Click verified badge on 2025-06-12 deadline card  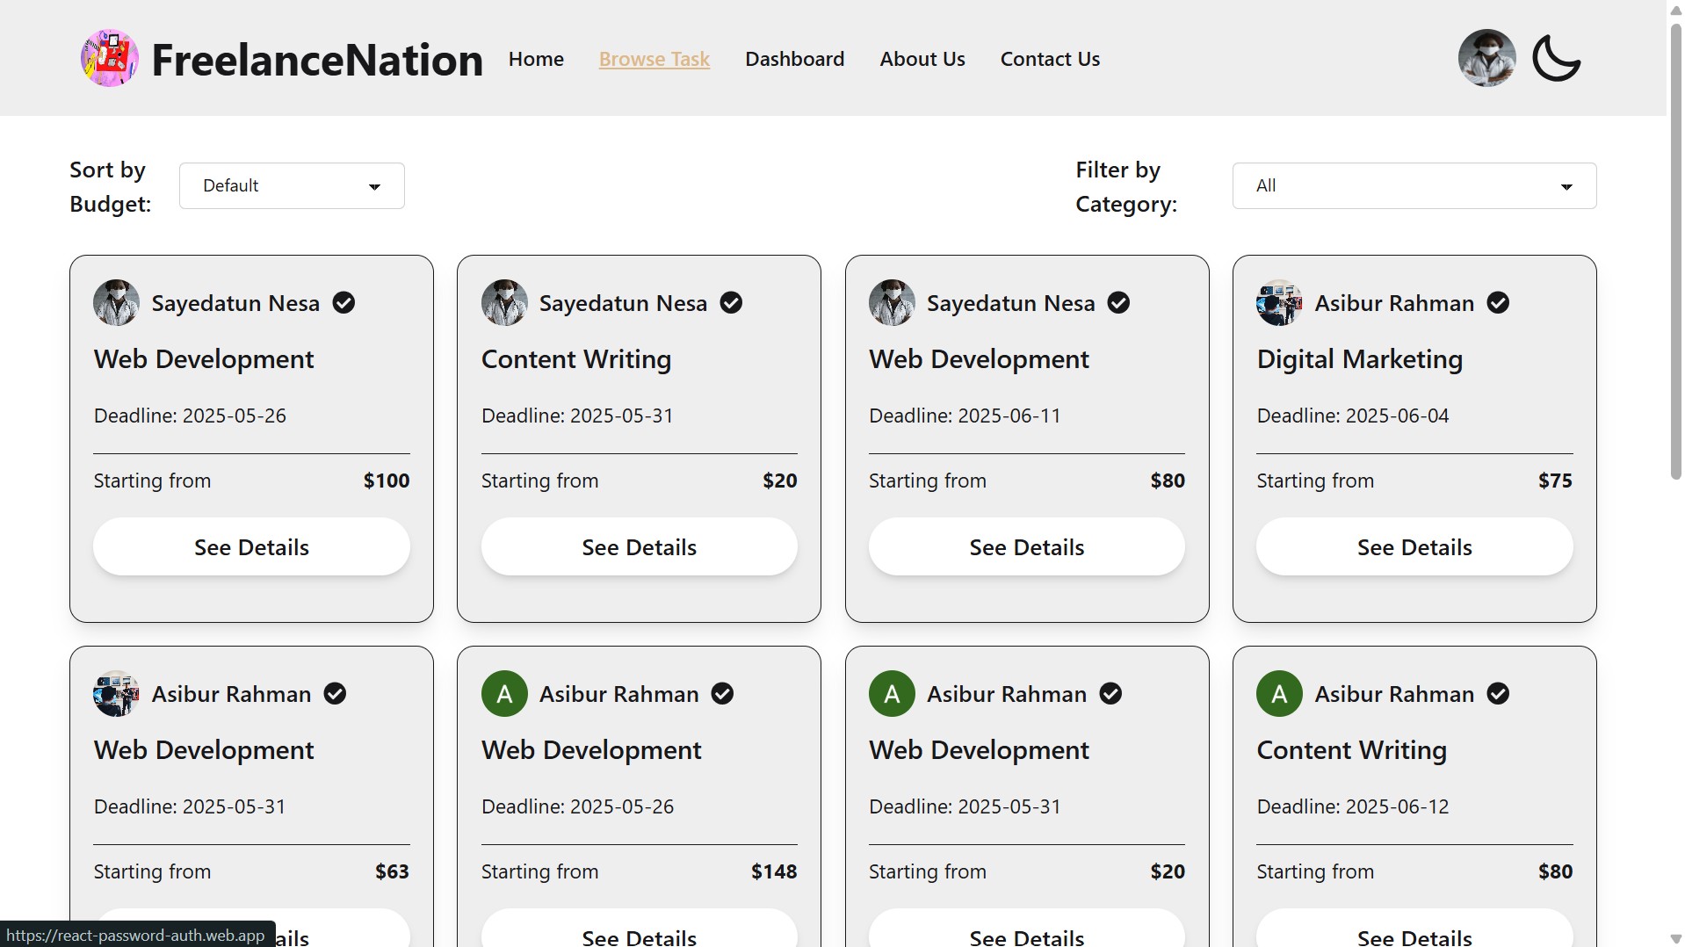1498,694
